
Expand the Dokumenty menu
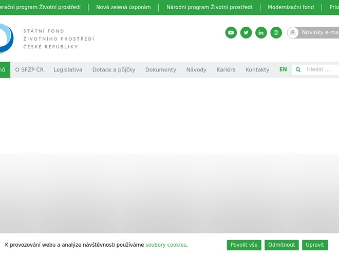click(x=160, y=70)
